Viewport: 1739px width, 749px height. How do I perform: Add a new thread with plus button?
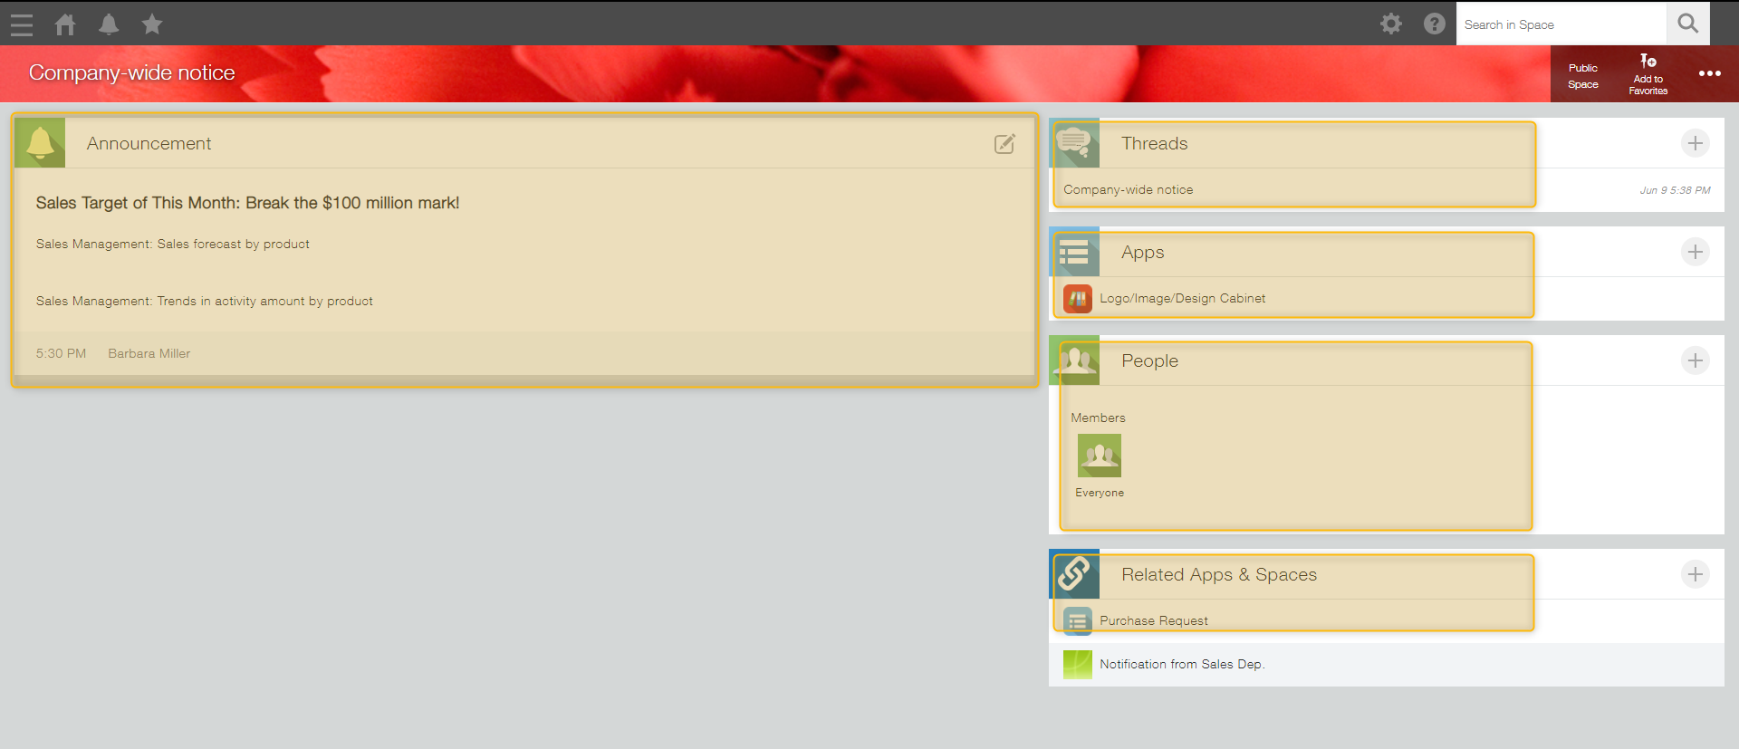point(1695,143)
